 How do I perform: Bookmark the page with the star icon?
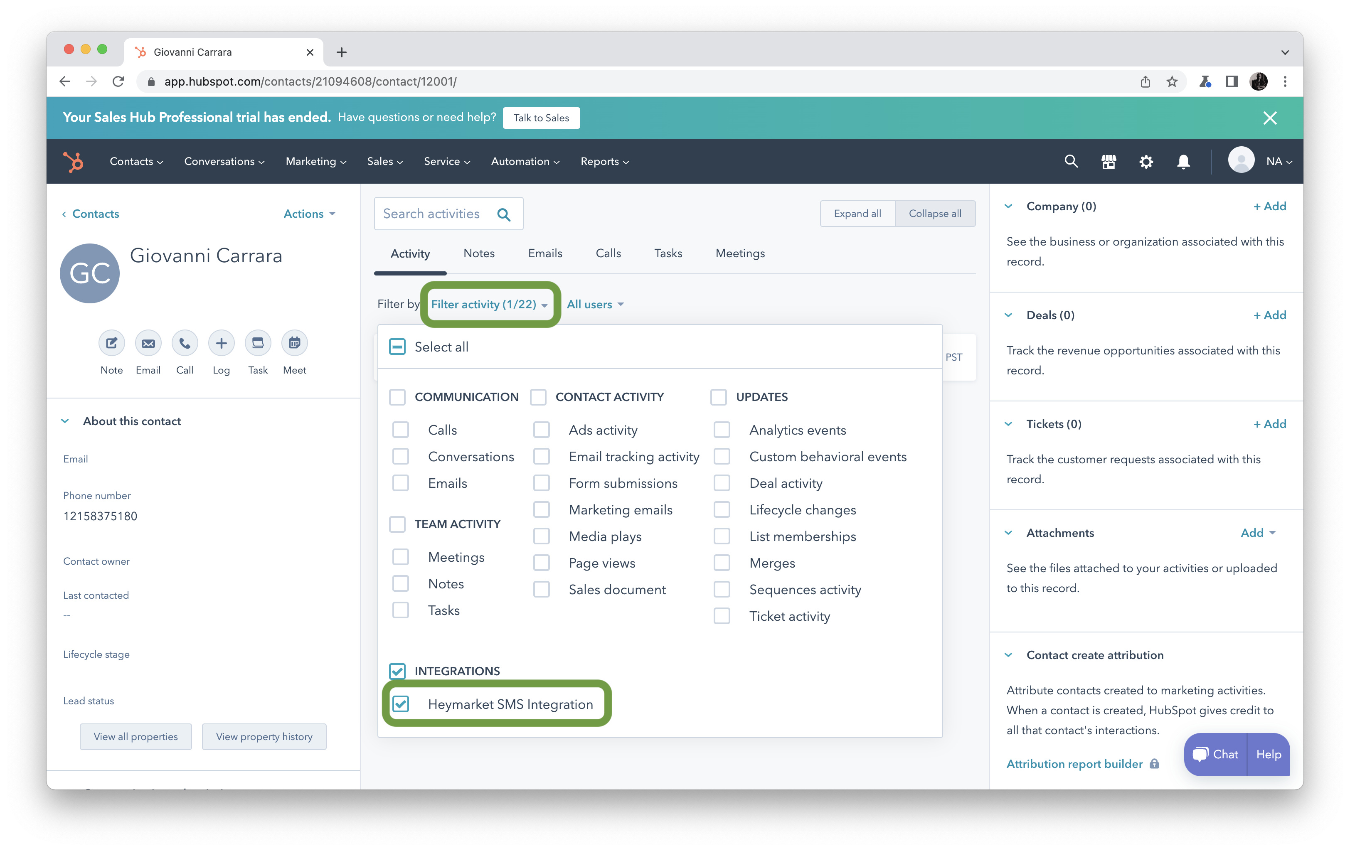tap(1172, 82)
